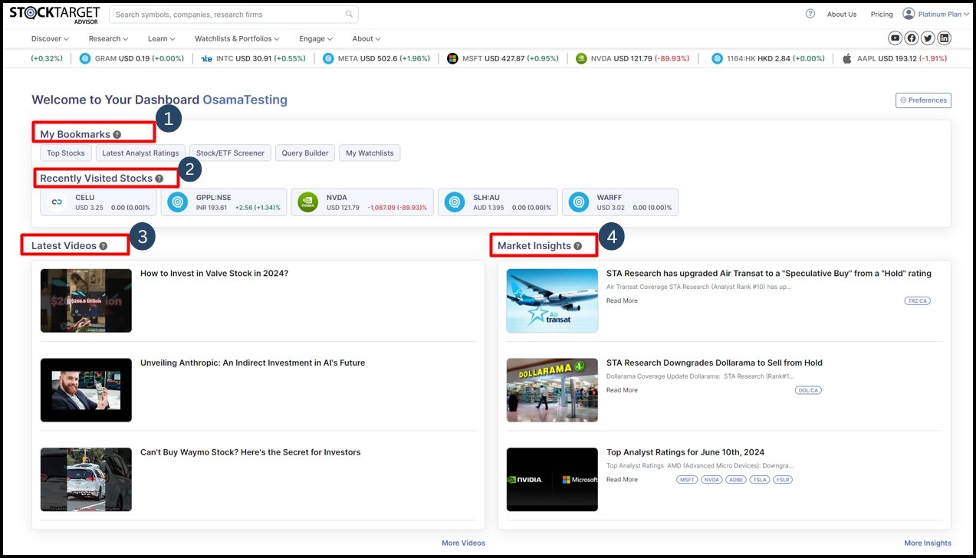Image resolution: width=976 pixels, height=558 pixels.
Task: Expand the Watchlists & Portfolios menu
Action: tap(236, 38)
